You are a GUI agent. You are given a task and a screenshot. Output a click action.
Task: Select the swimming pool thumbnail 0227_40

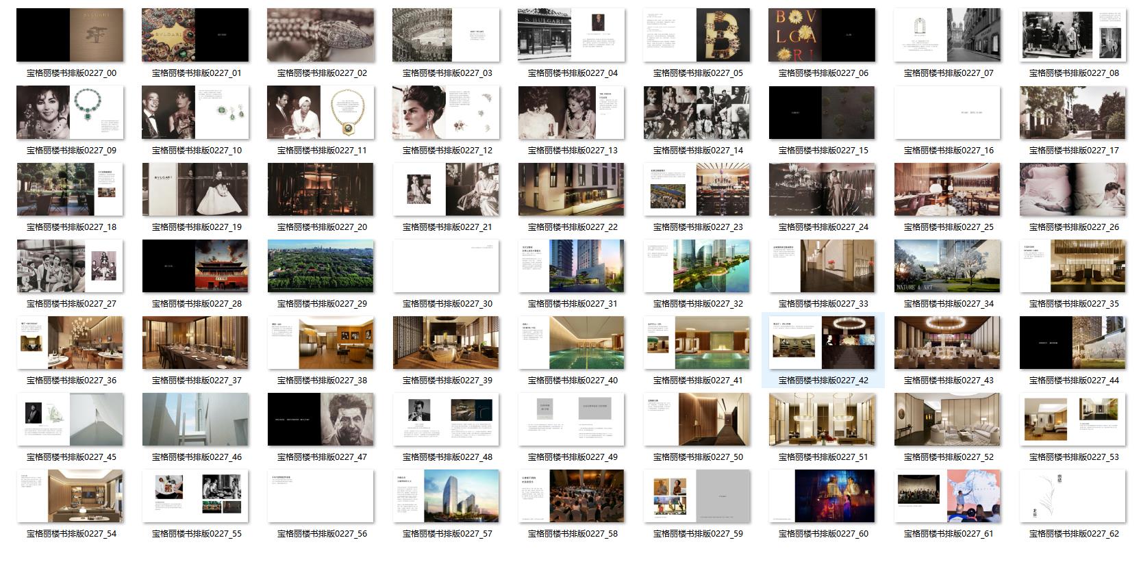click(x=571, y=342)
